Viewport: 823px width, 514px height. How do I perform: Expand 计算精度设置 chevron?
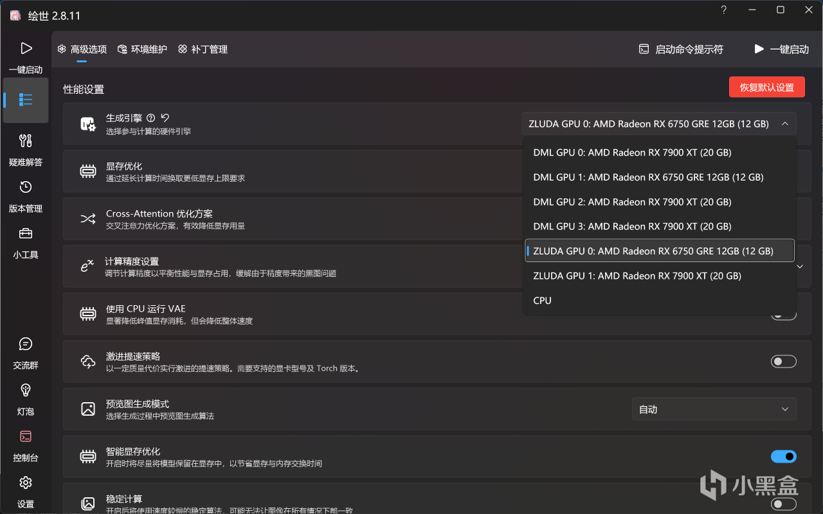800,266
